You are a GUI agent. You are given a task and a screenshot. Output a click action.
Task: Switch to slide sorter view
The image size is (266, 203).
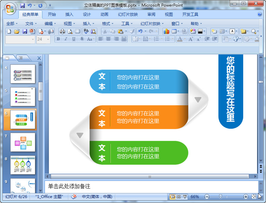coord(179,196)
